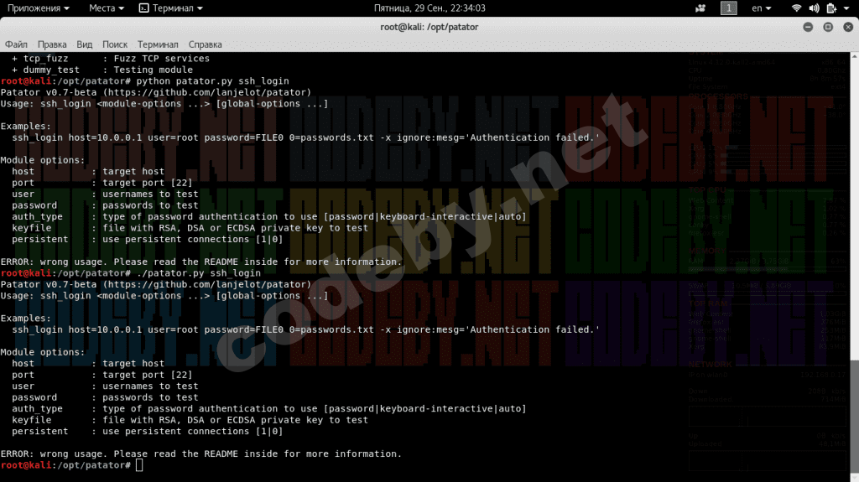The height and width of the screenshot is (482, 859).
Task: Open the Справка menu
Action: tap(205, 44)
